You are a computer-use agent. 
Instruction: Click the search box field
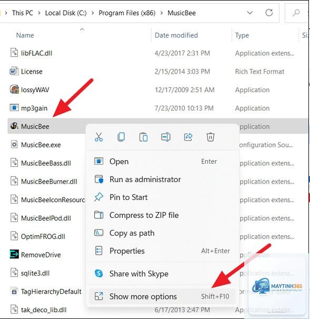(x=297, y=13)
